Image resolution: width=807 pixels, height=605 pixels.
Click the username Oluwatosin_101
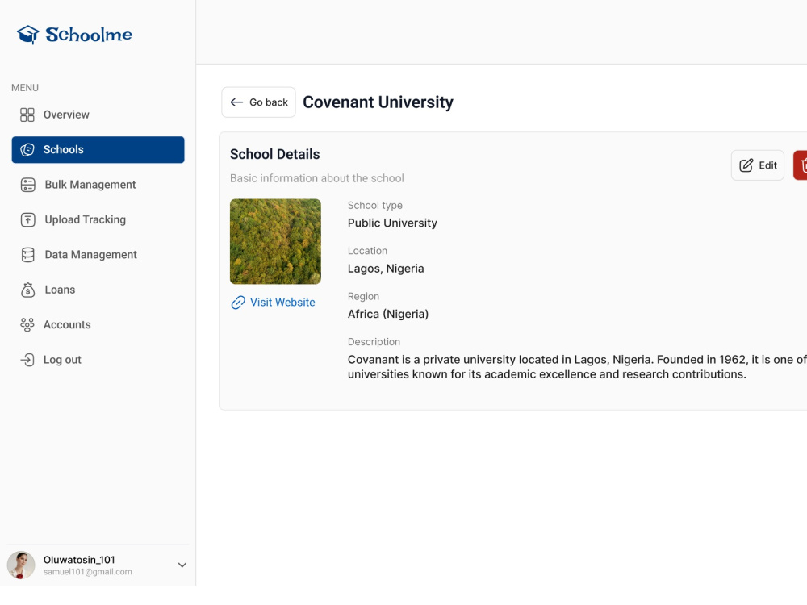pyautogui.click(x=79, y=560)
